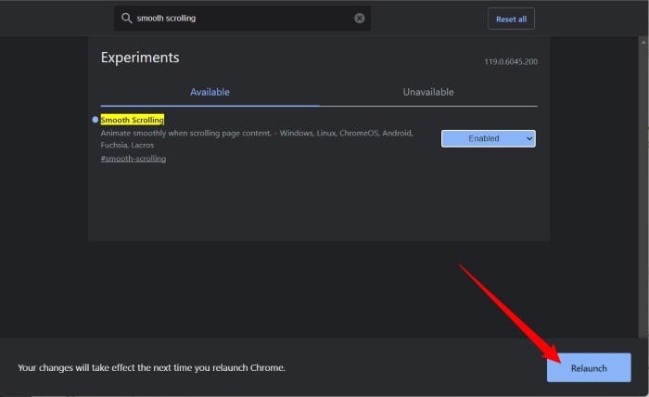This screenshot has height=397, width=649.
Task: Click the 'Your changes will take effect' message
Action: point(151,367)
